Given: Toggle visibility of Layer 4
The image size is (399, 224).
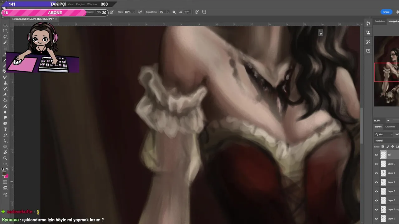Looking at the screenshot, I should coord(376,182).
